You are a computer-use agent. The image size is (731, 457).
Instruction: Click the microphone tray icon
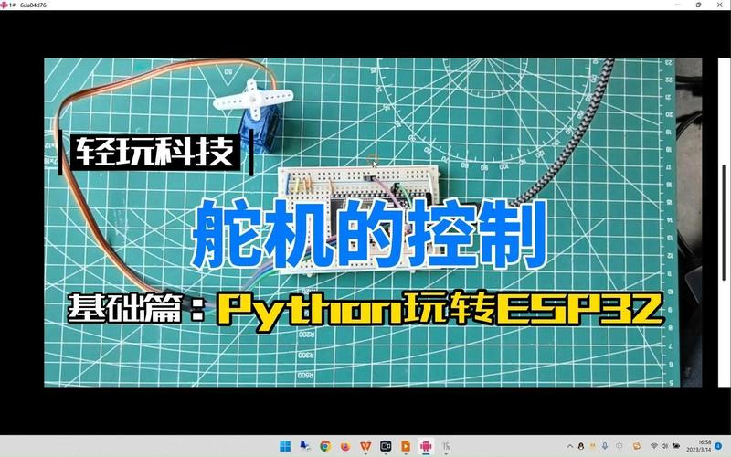(x=605, y=446)
